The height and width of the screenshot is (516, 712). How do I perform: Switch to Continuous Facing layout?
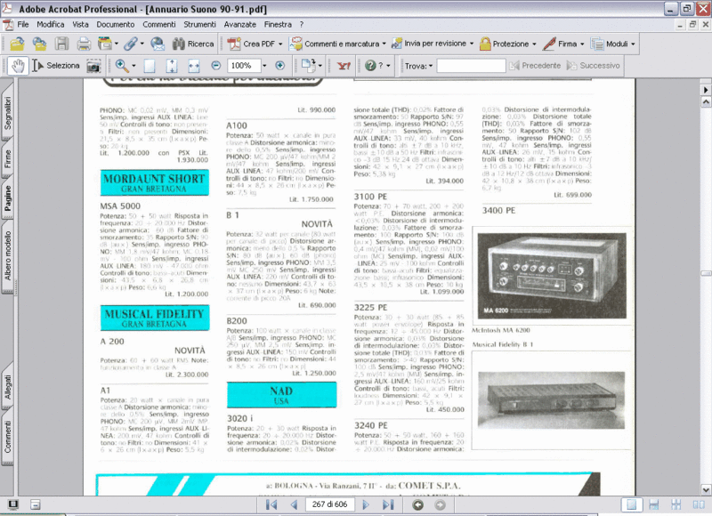click(x=676, y=504)
